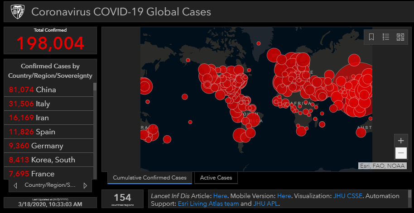The height and width of the screenshot is (213, 414).
Task: Go to next list with right arrow
Action: pos(85,185)
